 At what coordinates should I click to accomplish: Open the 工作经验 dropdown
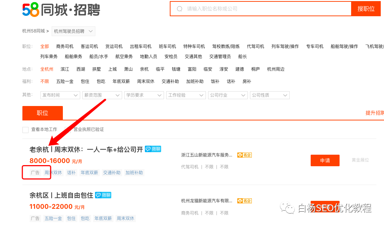pos(186,95)
